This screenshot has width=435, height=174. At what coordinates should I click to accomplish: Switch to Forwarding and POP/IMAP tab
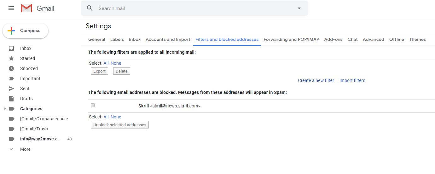[x=291, y=39]
